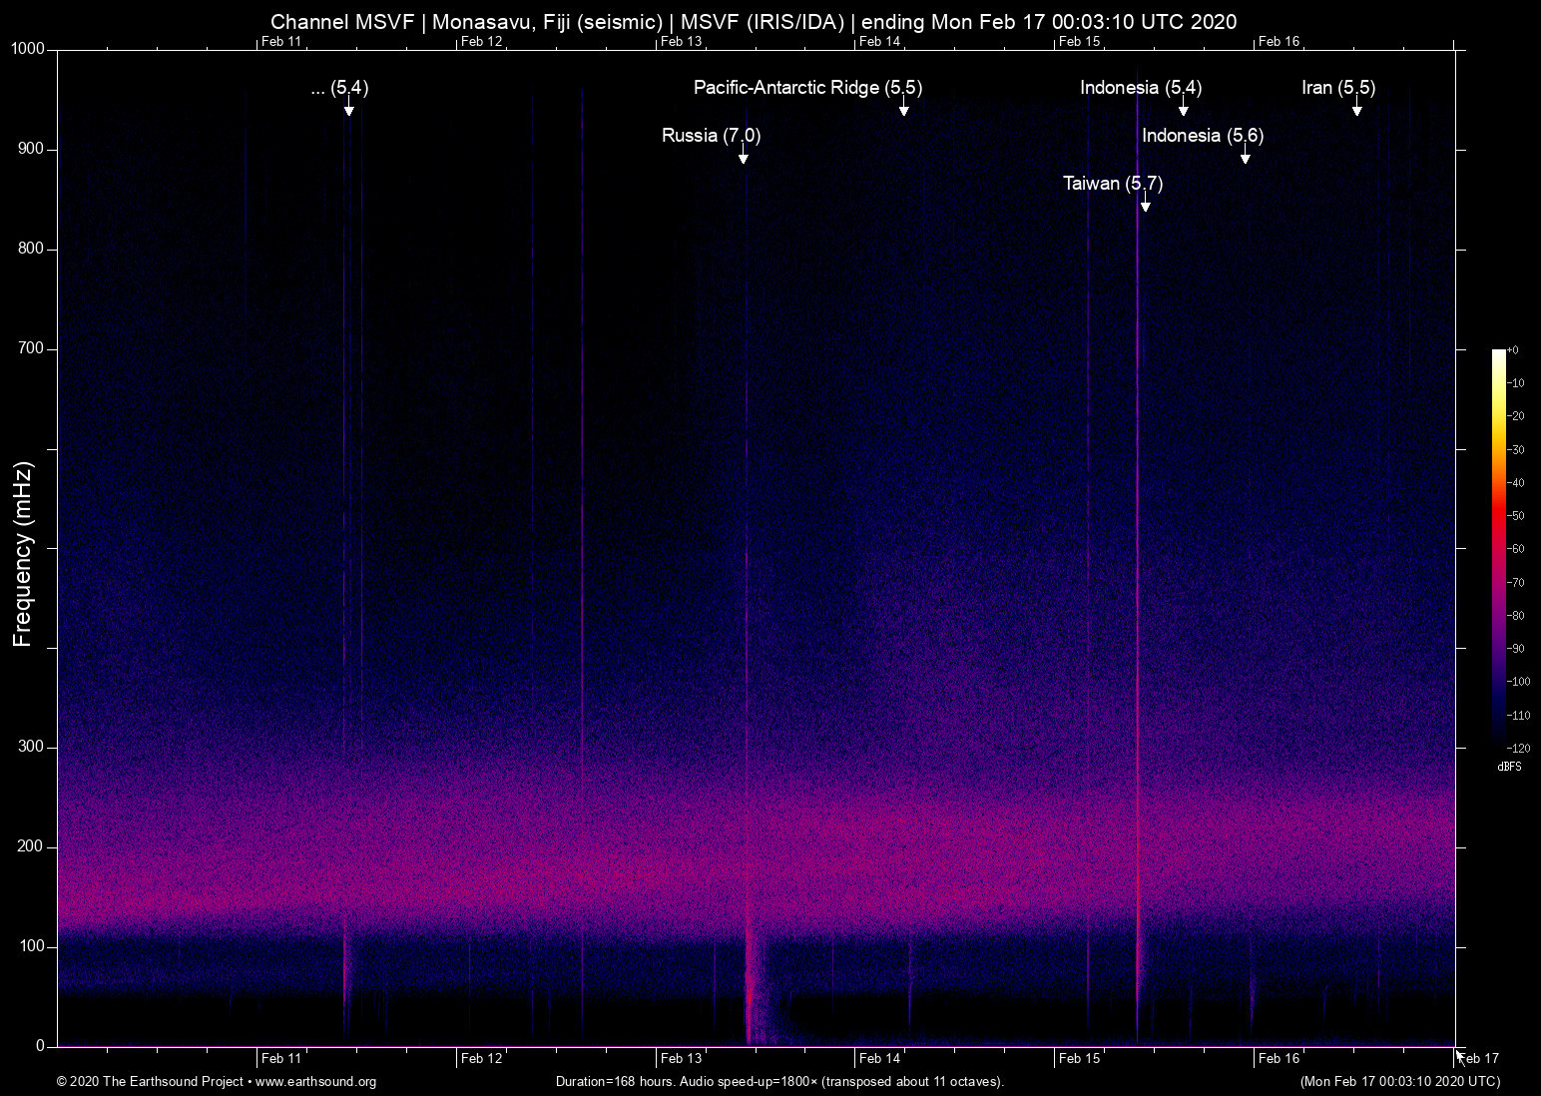This screenshot has width=1541, height=1096.
Task: Click the spectrogram title starting 'Channel MSVF'
Action: (754, 22)
